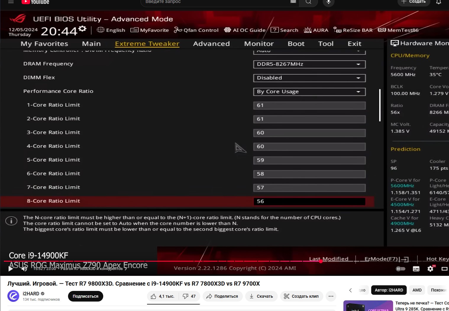Screen dimensions: 449x311
Task: Seek using the red video progress bar
Action: (x=162, y=261)
